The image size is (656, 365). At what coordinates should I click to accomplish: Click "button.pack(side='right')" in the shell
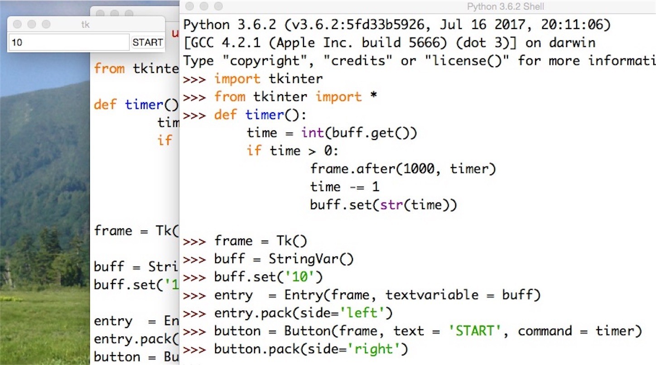tap(311, 349)
